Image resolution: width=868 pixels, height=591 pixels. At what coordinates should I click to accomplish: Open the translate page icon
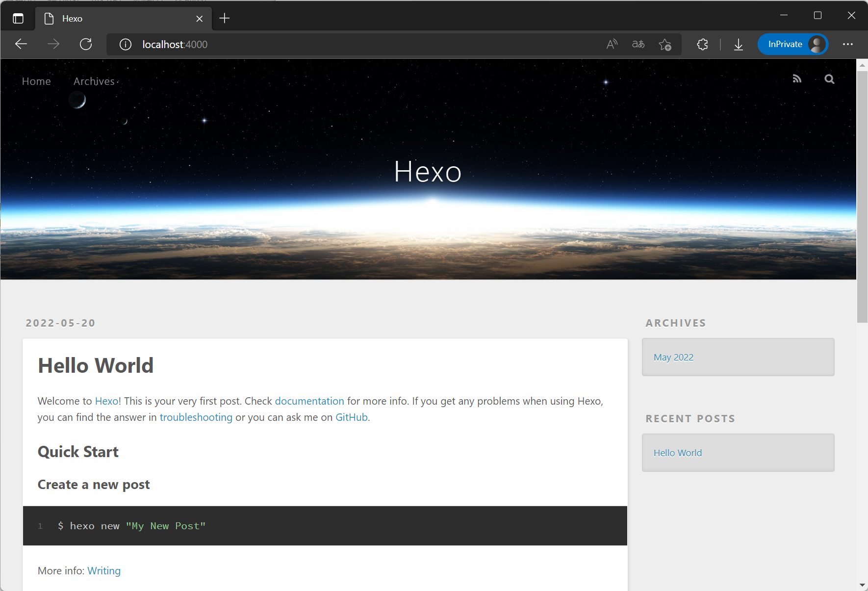[x=638, y=45]
